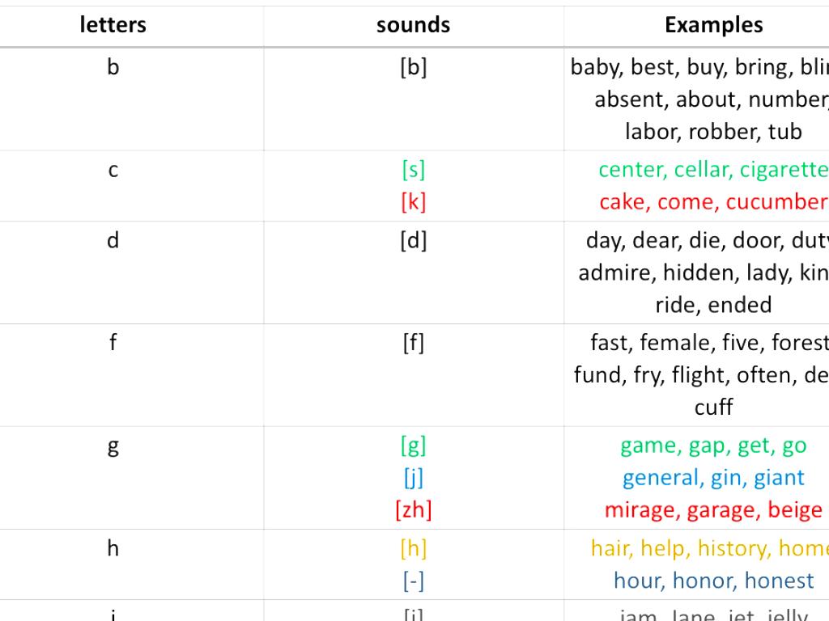Screen dimensions: 829x621
Task: Click the blue [j] sound
Action: (413, 478)
